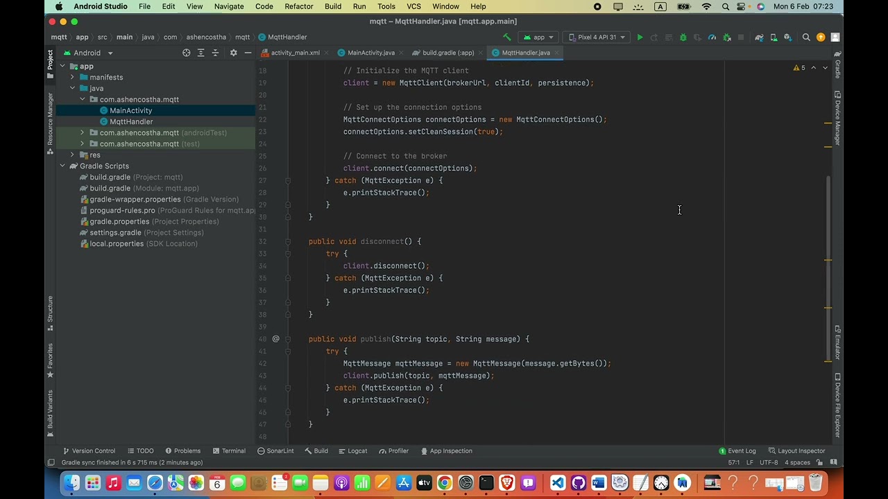The image size is (888, 499).
Task: Toggle the Device File Explorer side panel
Action: (837, 407)
